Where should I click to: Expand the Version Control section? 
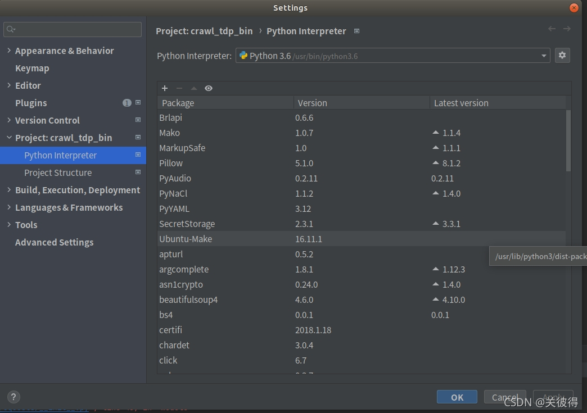coord(9,120)
